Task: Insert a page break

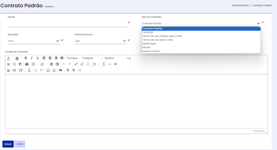Action: (80, 70)
